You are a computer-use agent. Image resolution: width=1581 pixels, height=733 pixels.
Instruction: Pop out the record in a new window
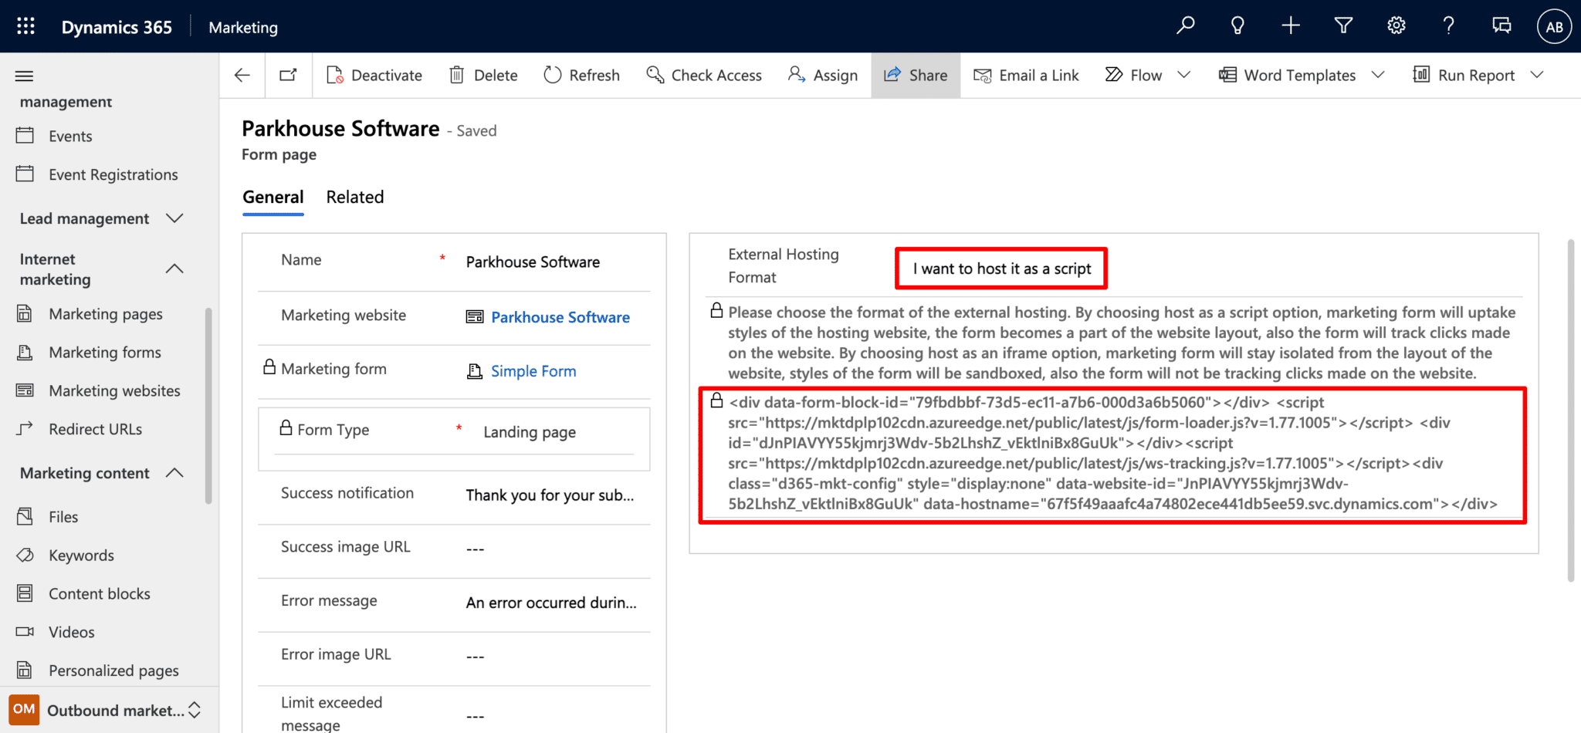point(288,75)
